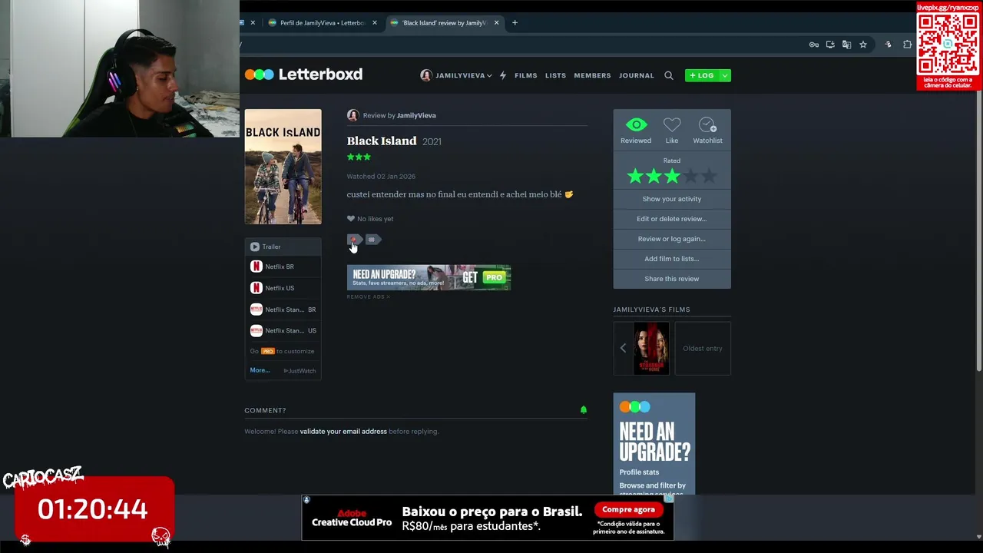The height and width of the screenshot is (553, 983).
Task: Click JAMILYVIEVA'S FILMS heading
Action: tap(651, 310)
